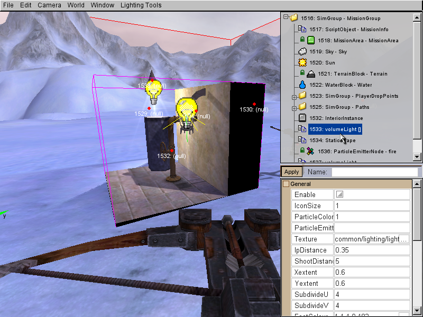Select the InteriorInstance icon in tree
Viewport: 423px width, 317px height.
pos(303,118)
